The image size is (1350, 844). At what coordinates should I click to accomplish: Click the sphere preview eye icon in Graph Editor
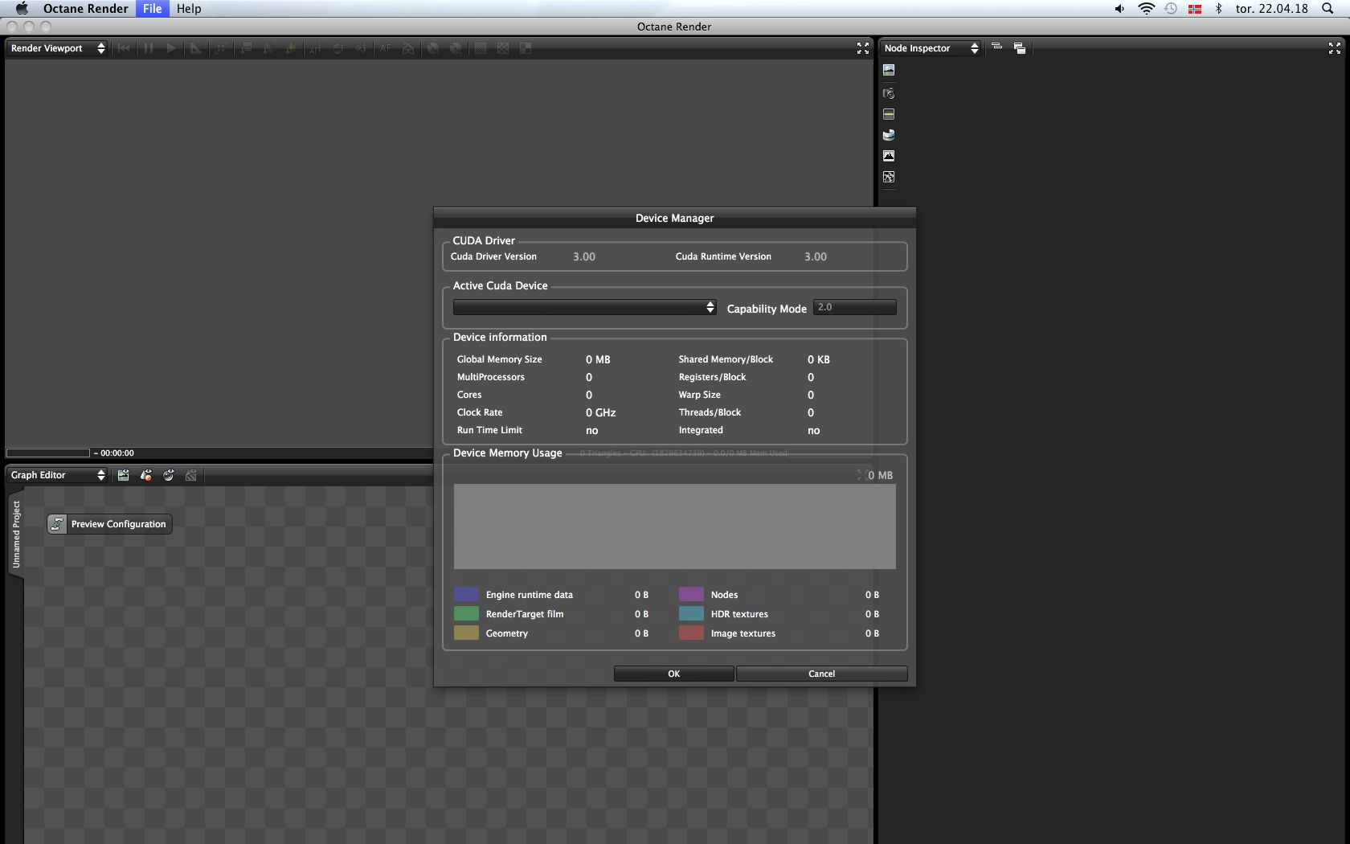[168, 475]
